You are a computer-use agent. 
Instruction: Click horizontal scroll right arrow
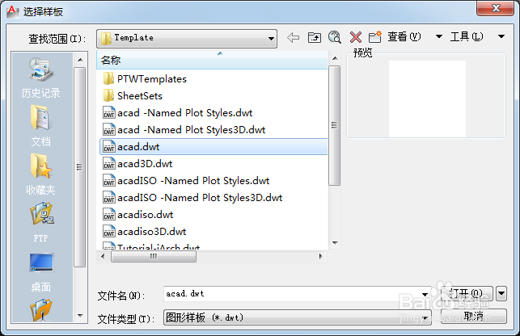(320, 256)
